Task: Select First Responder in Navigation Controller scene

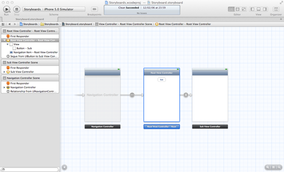Action: 30,84
